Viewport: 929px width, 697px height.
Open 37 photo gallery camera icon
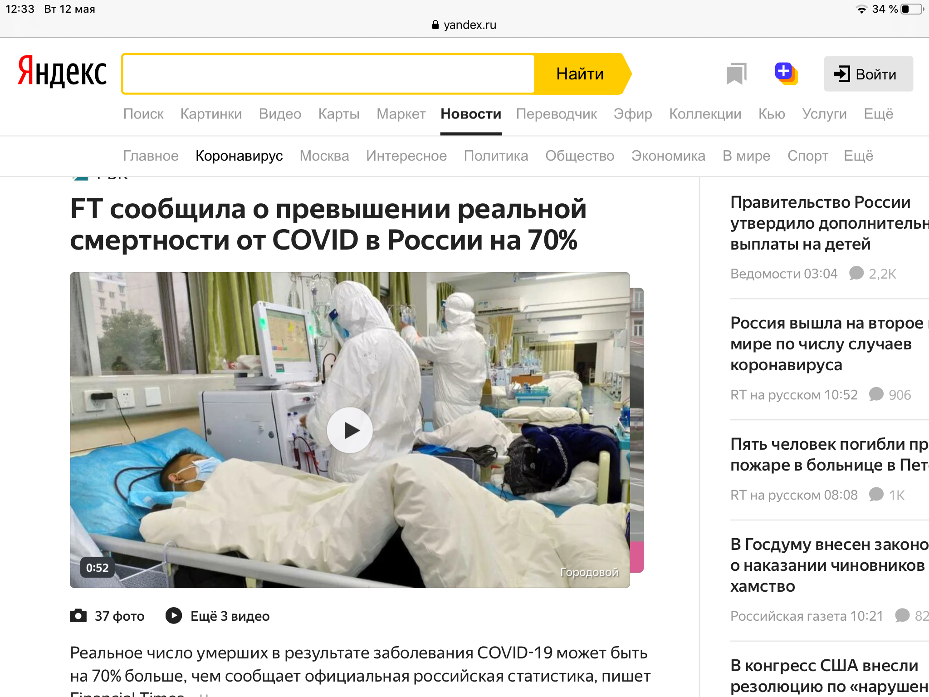pyautogui.click(x=78, y=616)
